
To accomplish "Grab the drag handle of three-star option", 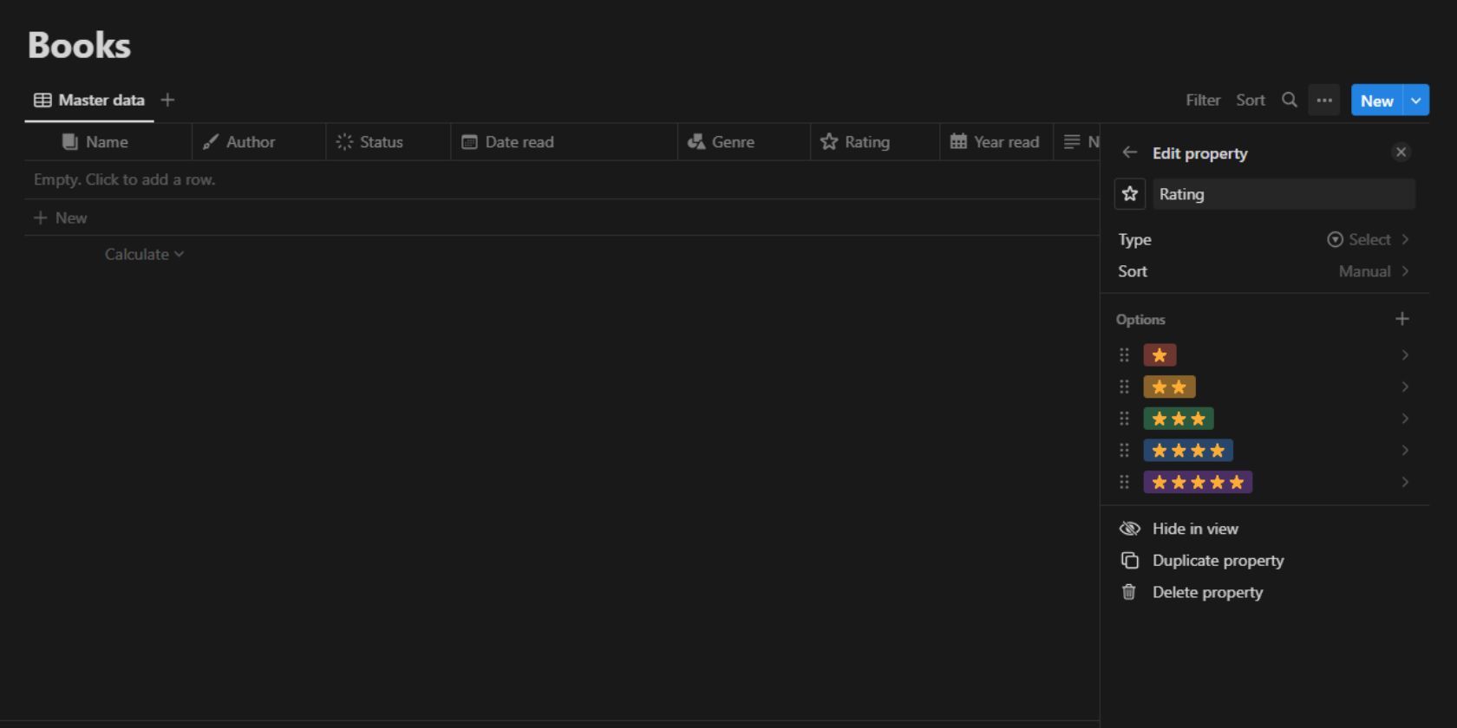I will coord(1124,419).
